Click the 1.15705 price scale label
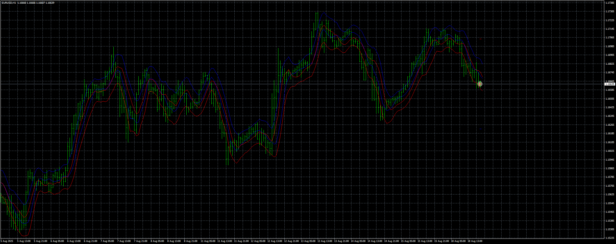 (610, 186)
